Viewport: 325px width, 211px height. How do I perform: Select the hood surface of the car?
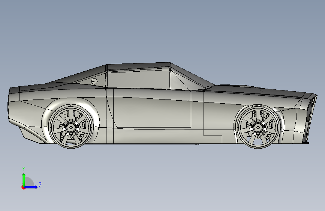pos(257,91)
